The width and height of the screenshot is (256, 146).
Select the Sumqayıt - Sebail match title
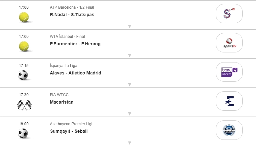click(69, 131)
